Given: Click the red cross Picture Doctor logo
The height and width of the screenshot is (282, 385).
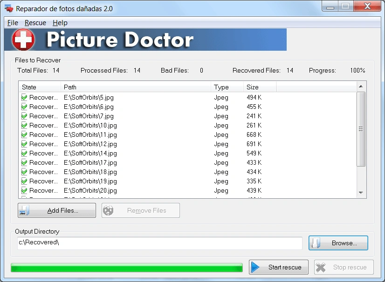Looking at the screenshot, I should [x=23, y=40].
